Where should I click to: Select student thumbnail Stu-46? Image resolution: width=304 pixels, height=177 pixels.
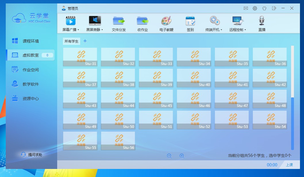pyautogui.click(x=194, y=99)
